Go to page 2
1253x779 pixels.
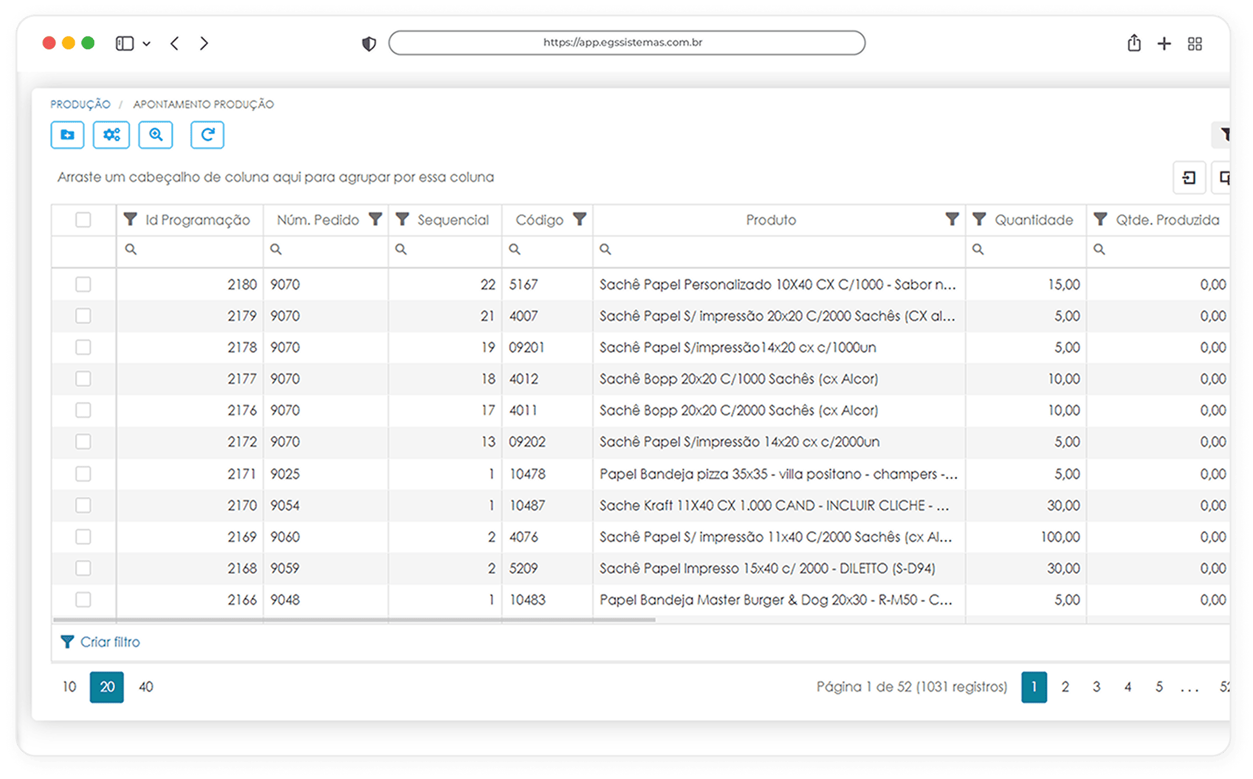pyautogui.click(x=1065, y=687)
